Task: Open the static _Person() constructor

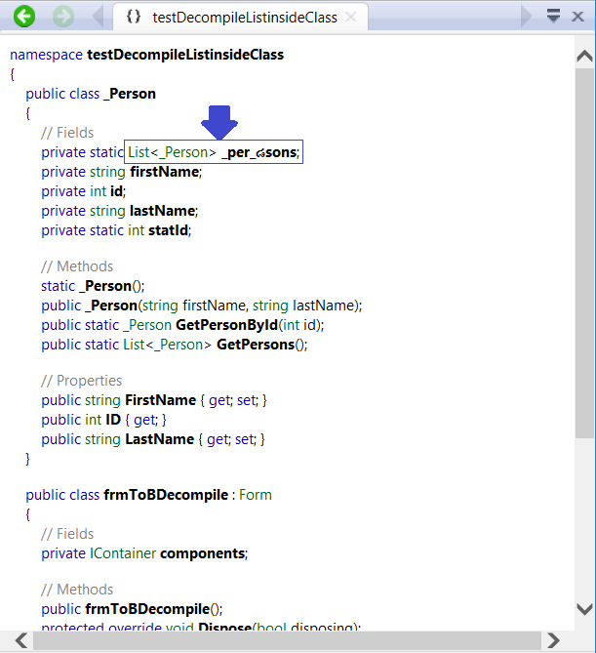Action: tap(105, 287)
